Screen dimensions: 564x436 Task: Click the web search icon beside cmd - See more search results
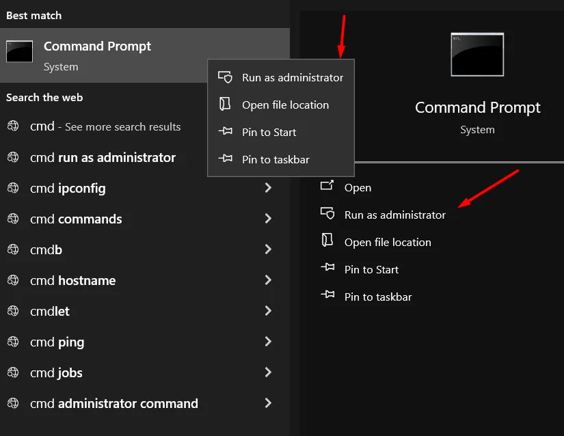[x=13, y=126]
